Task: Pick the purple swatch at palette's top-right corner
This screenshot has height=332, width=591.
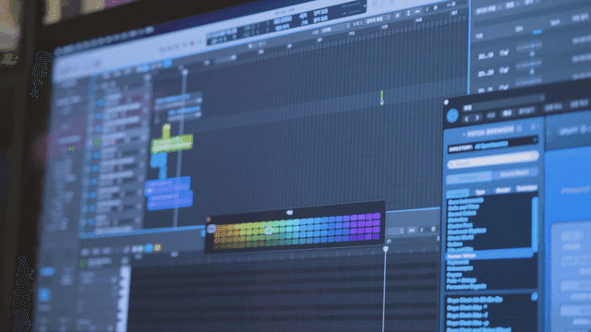Action: pos(377,216)
